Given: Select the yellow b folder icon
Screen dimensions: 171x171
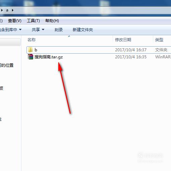Looking at the screenshot, I should [x=30, y=50].
